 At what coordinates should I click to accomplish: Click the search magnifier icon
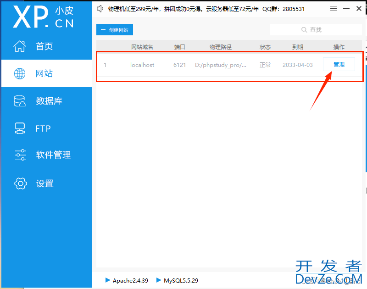click(304, 30)
